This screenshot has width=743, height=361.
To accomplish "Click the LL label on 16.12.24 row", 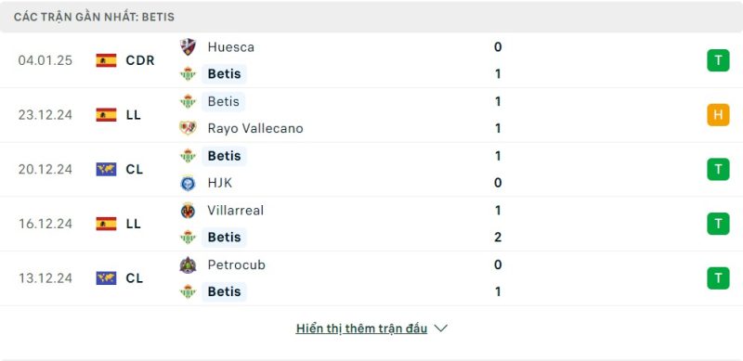I will pos(134,224).
